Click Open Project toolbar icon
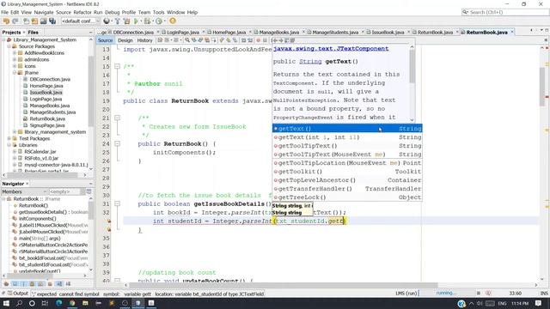This screenshot has height=309, width=550. [43, 21]
